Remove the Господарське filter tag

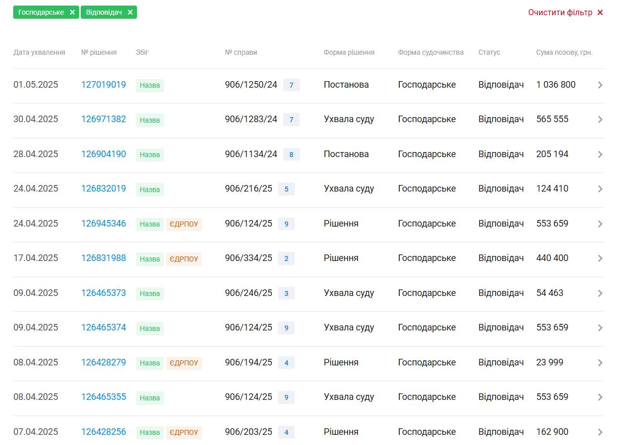72,12
